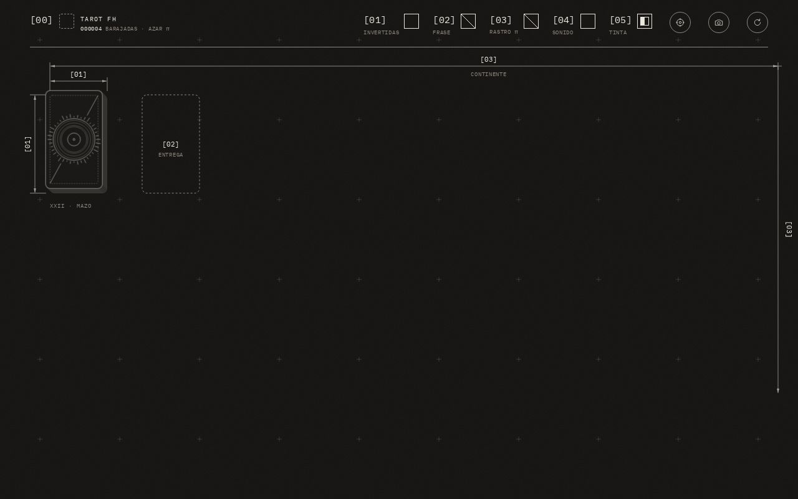Select the dashed Entrega card slot

(171, 144)
